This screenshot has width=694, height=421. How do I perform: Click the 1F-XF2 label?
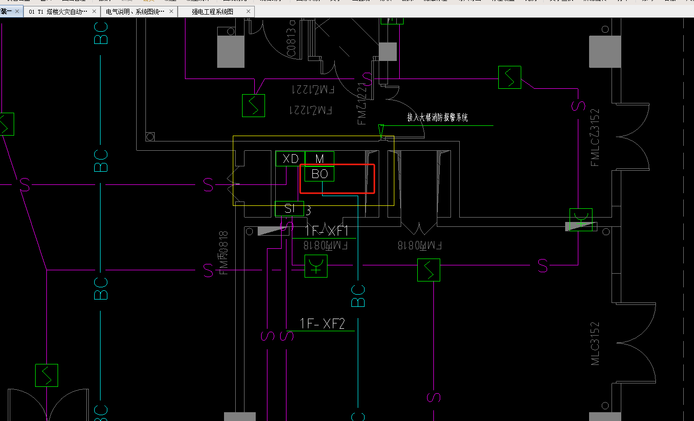coord(322,323)
